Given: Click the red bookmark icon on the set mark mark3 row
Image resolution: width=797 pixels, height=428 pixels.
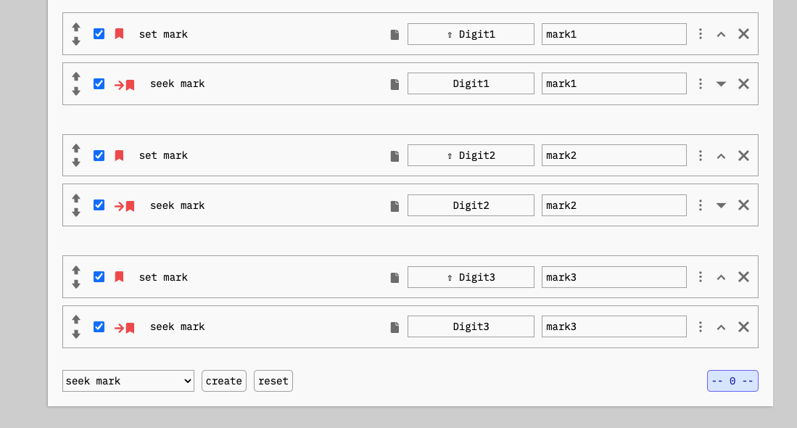Looking at the screenshot, I should [x=118, y=276].
